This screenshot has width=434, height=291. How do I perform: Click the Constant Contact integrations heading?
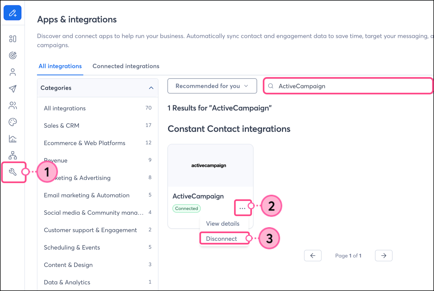[x=229, y=129]
